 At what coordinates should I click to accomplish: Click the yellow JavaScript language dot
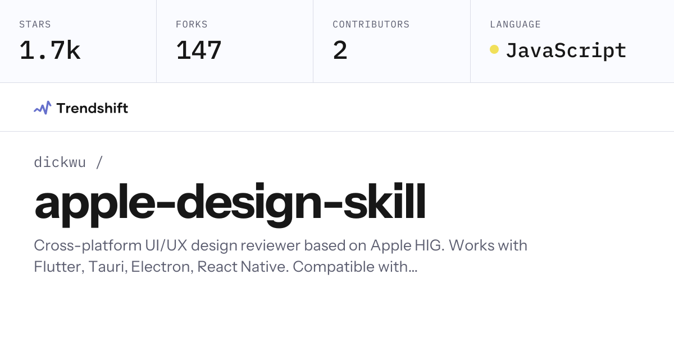point(494,49)
